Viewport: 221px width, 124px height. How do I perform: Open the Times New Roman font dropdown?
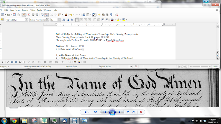[x=48, y=20]
